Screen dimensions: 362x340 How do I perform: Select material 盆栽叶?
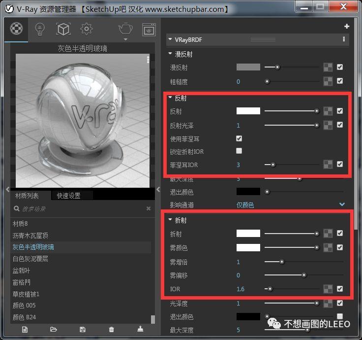[81, 271]
